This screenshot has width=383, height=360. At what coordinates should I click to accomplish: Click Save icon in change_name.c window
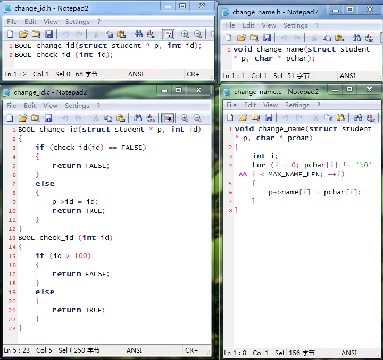[269, 117]
